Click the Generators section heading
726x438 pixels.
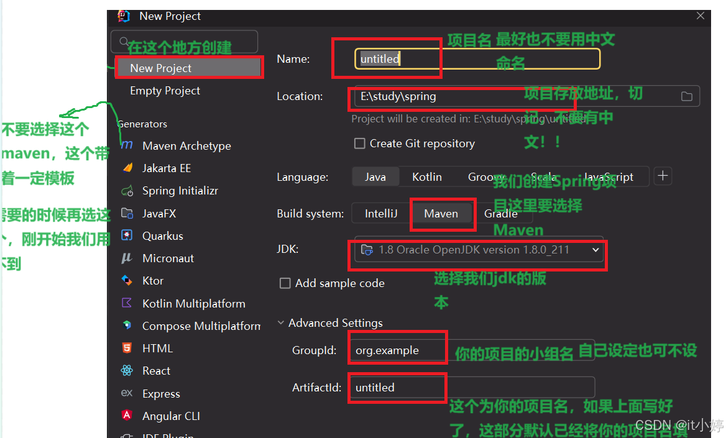(142, 124)
